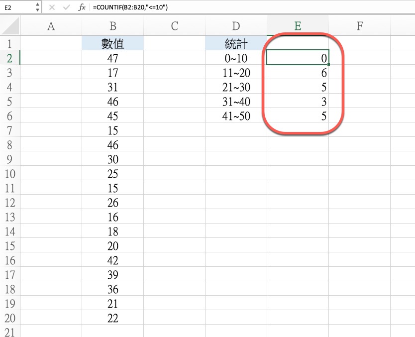Viewport: 415px width, 337px height.
Task: Select cell E6 showing count 5
Action: pos(298,115)
